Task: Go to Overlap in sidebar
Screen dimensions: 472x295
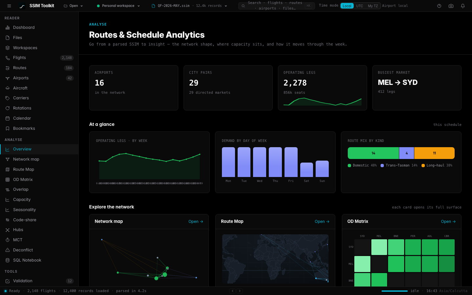Action: pos(39,189)
